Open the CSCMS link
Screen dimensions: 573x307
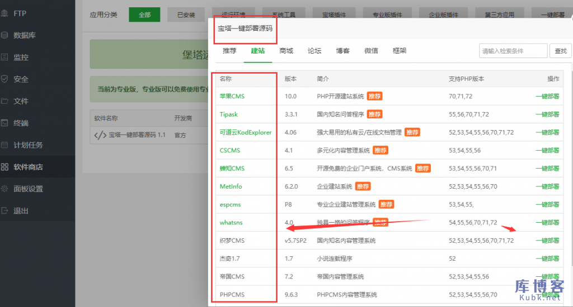(x=230, y=150)
